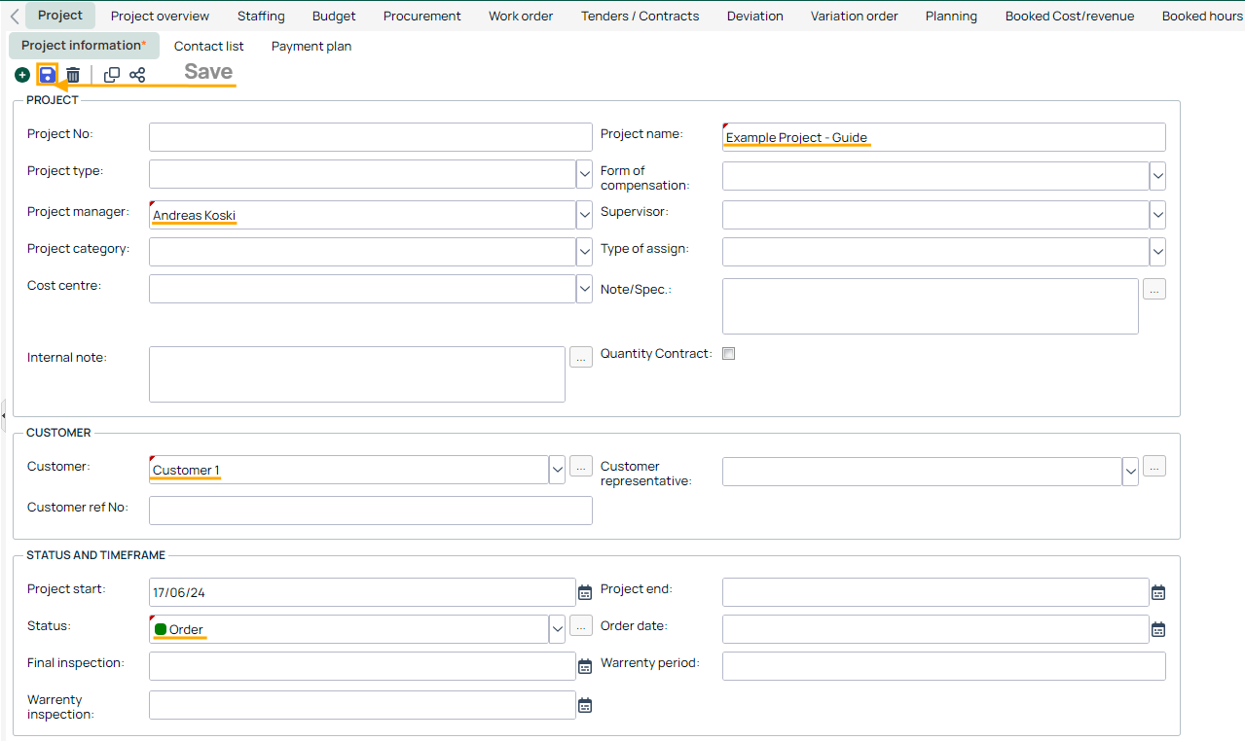Screen dimensions: 1245x741
Task: Select the Project main tab
Action: tap(60, 16)
